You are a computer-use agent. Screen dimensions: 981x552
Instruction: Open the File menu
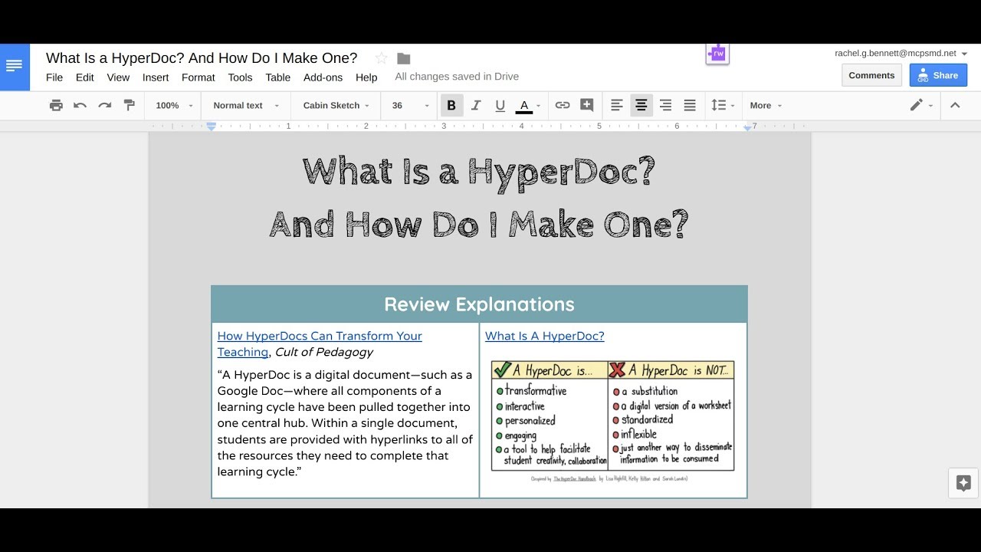point(54,77)
